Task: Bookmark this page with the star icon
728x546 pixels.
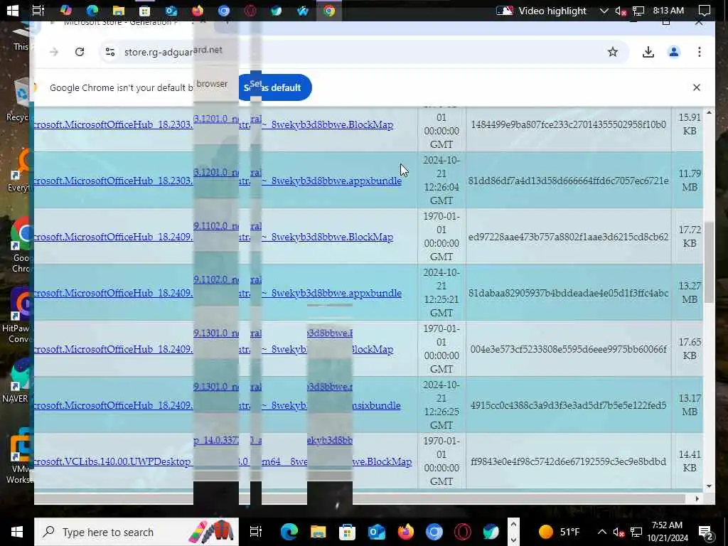Action: pyautogui.click(x=613, y=51)
